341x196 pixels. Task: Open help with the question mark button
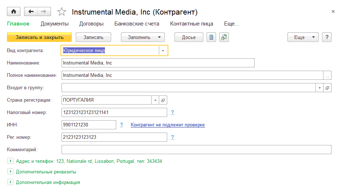click(x=327, y=37)
